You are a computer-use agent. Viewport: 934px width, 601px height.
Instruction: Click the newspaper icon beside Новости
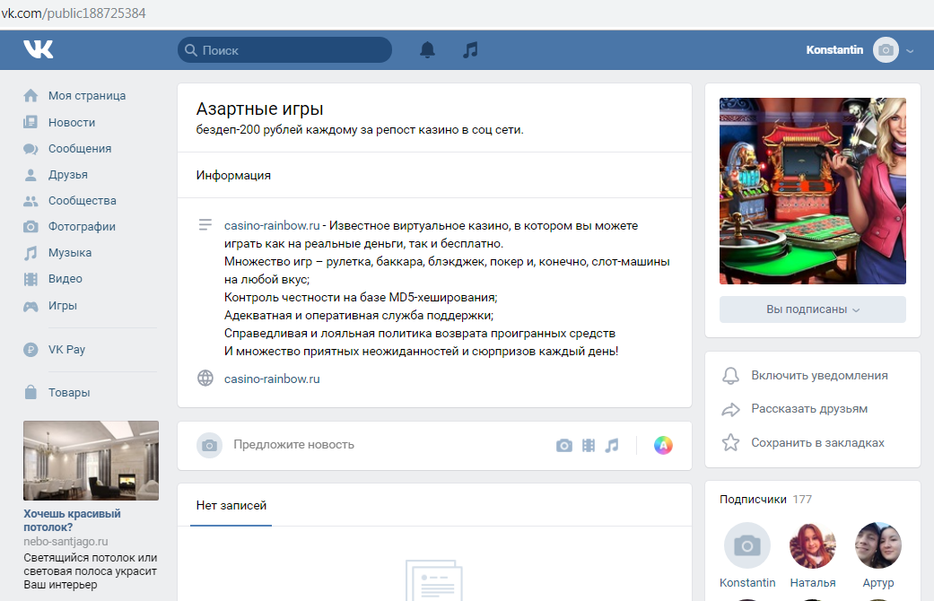click(x=31, y=122)
